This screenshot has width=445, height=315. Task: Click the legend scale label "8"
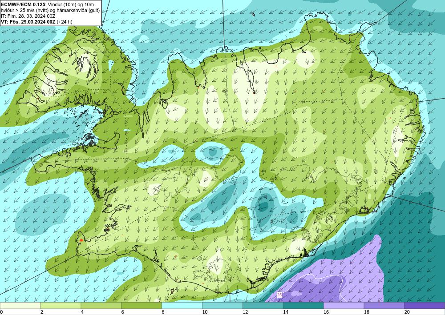(163, 312)
